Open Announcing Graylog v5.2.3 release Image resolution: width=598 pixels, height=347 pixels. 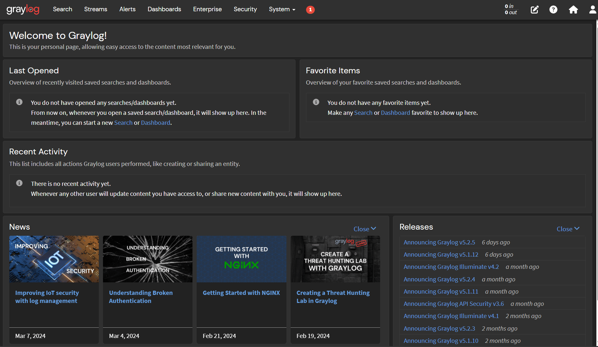click(439, 328)
